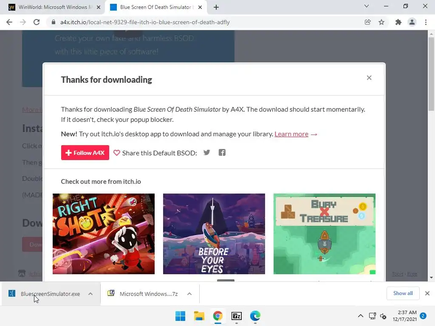Click the heart icon beside Share text
435x326 pixels.
click(x=116, y=153)
